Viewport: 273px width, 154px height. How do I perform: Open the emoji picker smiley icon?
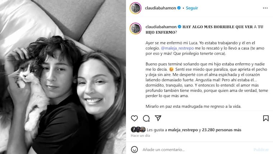click(x=134, y=149)
